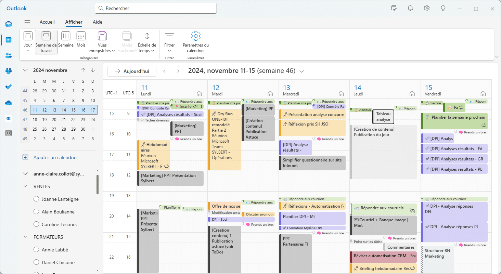Switch to the Accueil tab

47,22
